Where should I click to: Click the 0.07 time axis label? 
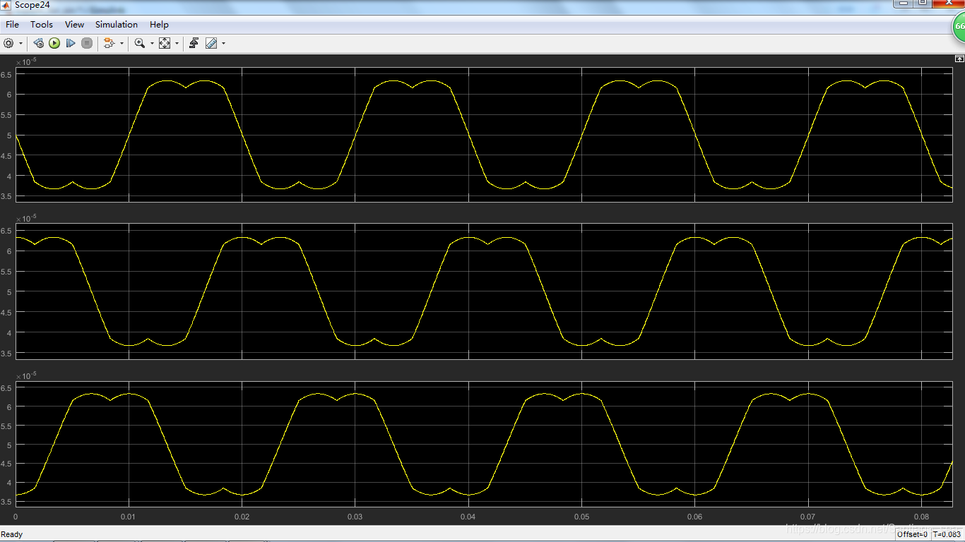807,517
